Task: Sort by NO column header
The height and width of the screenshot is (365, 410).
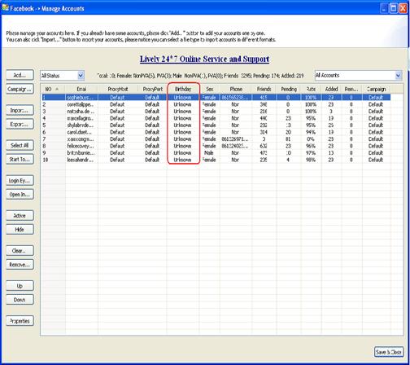Action: [x=53, y=89]
